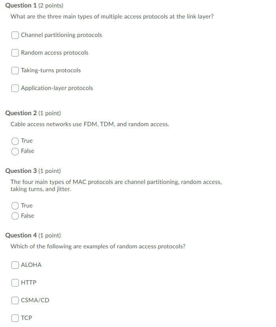Check the 'Application-layer protocols' option
The width and height of the screenshot is (276, 327).
pyautogui.click(x=15, y=88)
